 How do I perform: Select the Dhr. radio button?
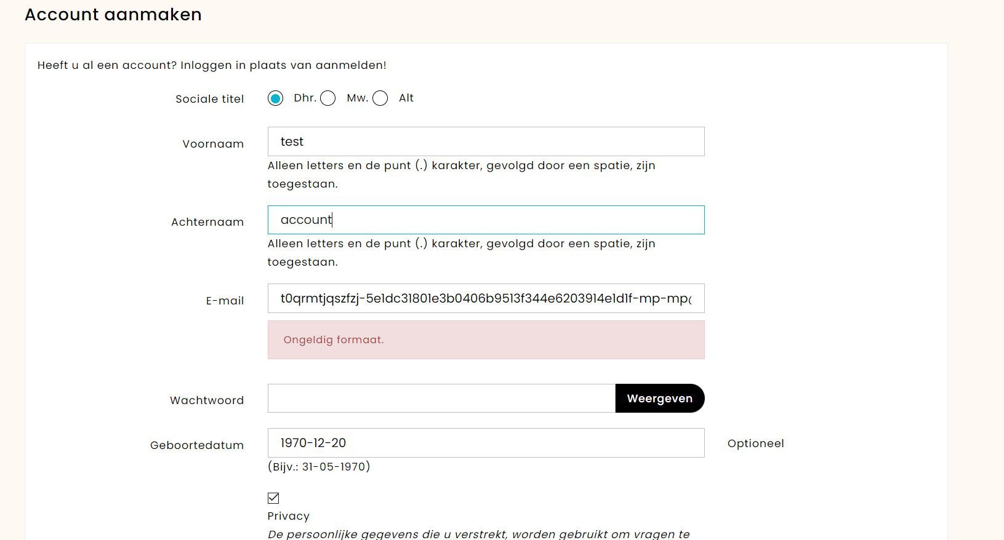pyautogui.click(x=275, y=98)
